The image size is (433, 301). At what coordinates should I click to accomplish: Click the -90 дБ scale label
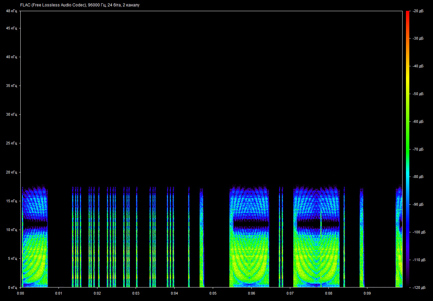click(x=418, y=204)
